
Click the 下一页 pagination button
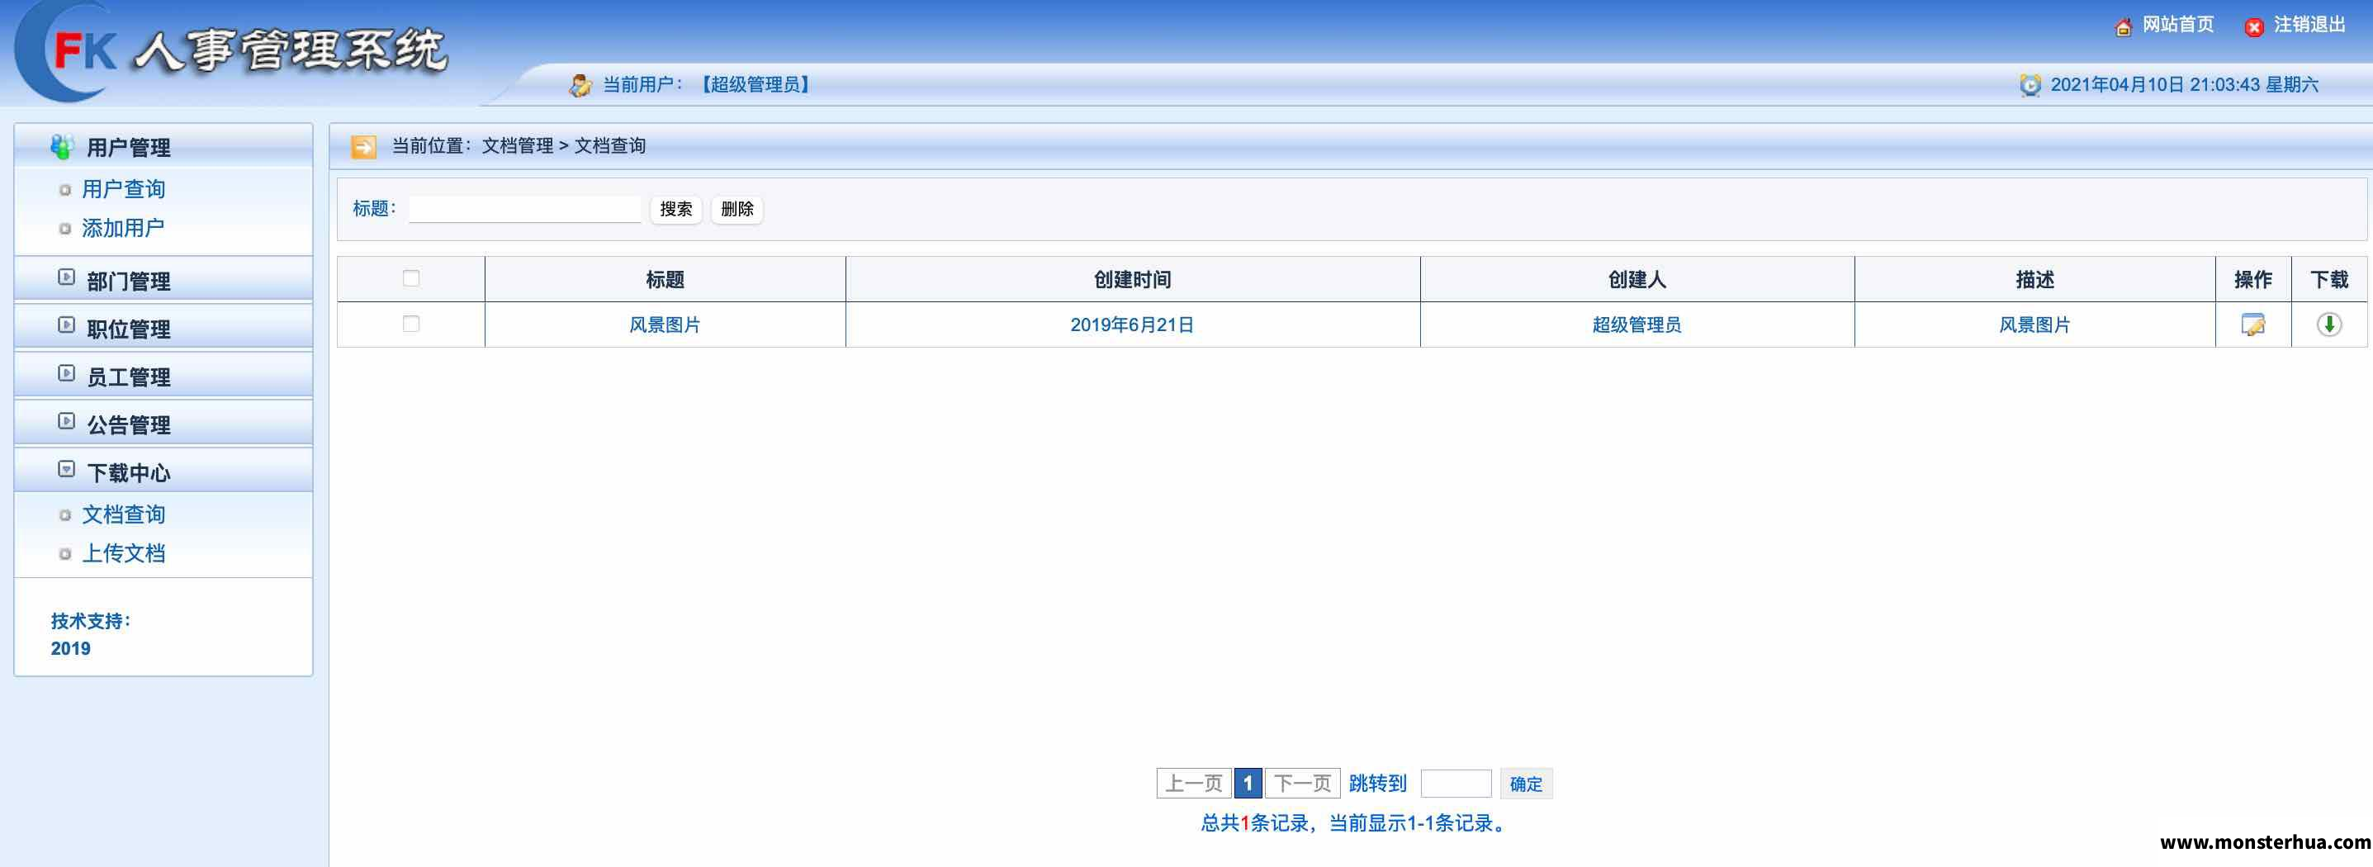[x=1303, y=783]
